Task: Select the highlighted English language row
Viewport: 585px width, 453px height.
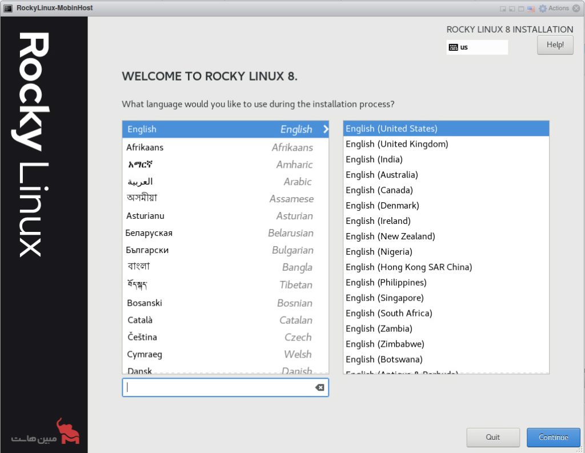Action: [x=225, y=129]
